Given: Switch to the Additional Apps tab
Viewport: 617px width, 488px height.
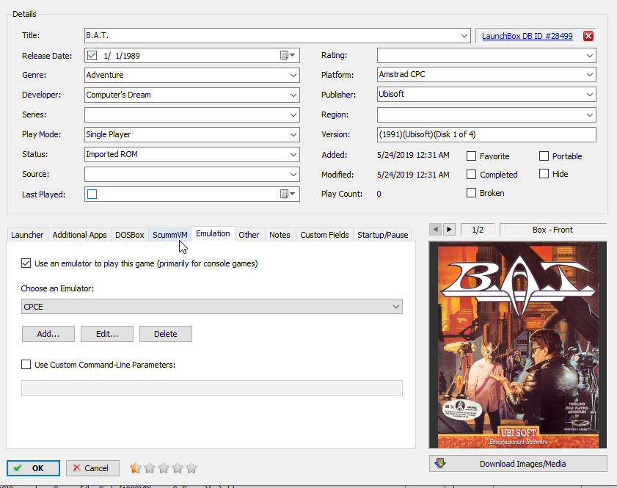Looking at the screenshot, I should click(79, 235).
